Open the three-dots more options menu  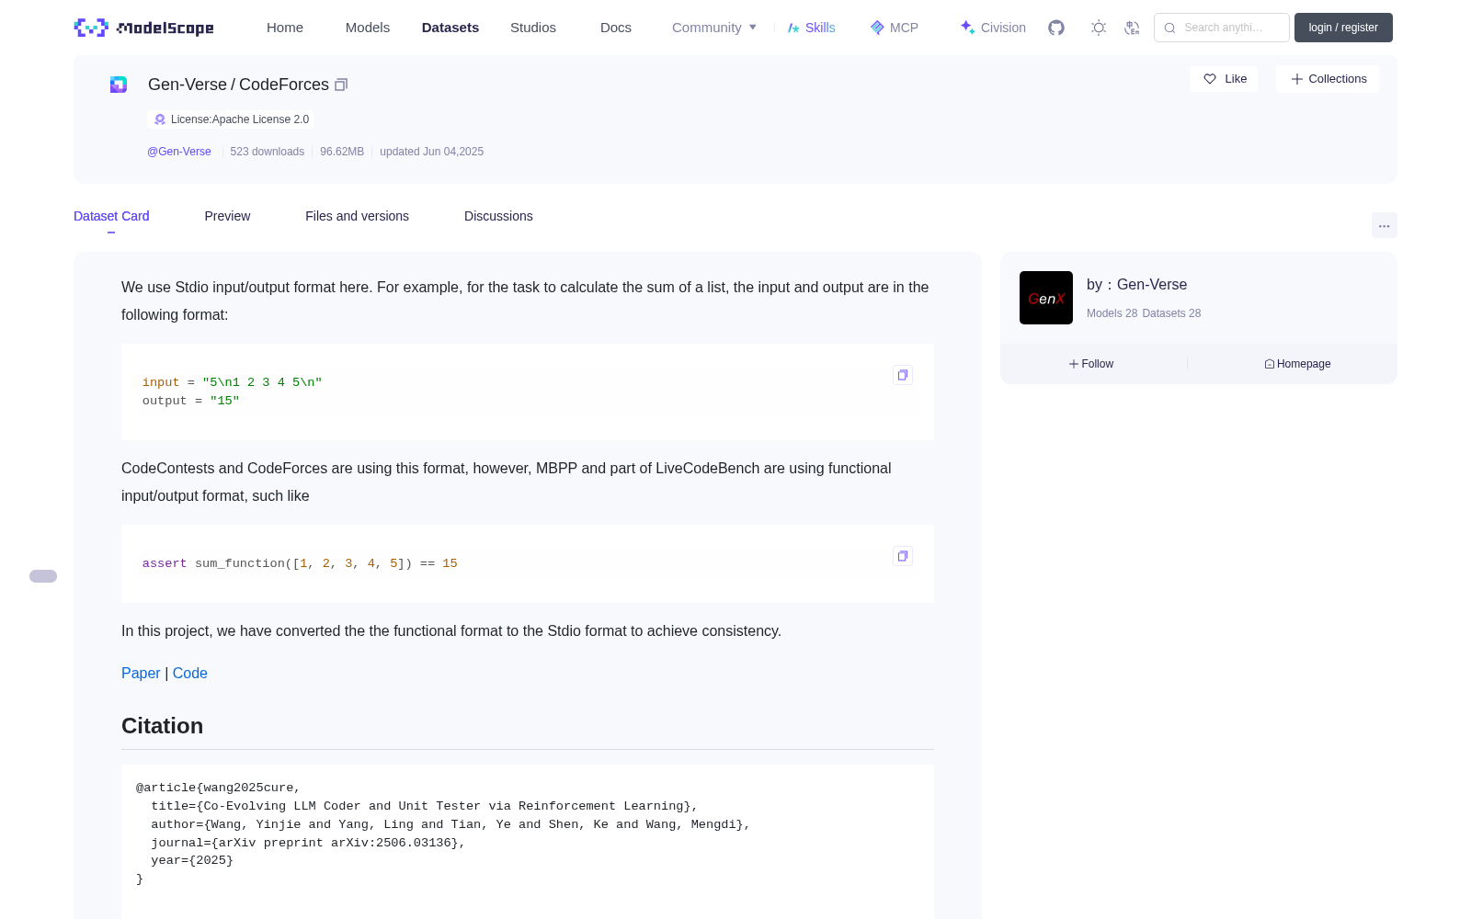(1384, 225)
